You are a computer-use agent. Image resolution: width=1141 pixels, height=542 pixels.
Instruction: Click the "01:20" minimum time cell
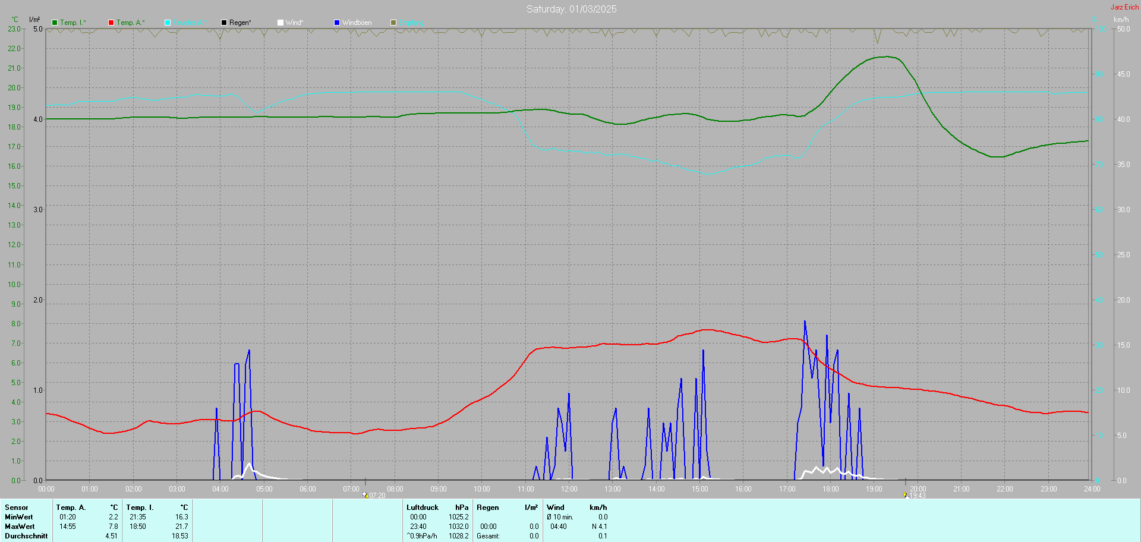point(68,517)
